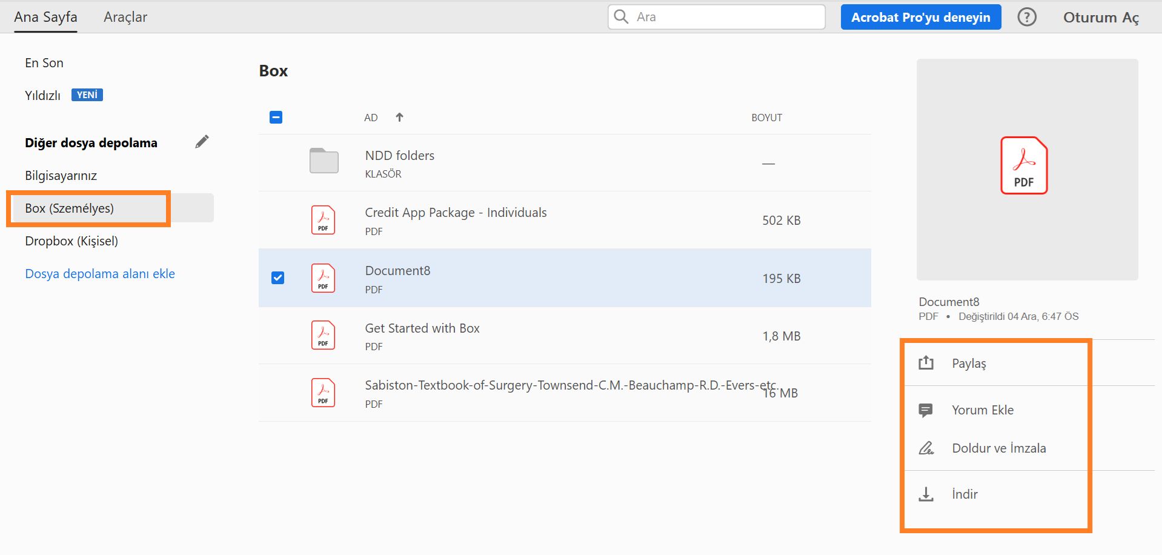Image resolution: width=1162 pixels, height=555 pixels.
Task: Click the Oturum Aç sign-in button
Action: [1101, 17]
